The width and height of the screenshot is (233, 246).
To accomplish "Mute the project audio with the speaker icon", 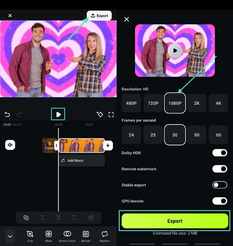I will (10, 145).
